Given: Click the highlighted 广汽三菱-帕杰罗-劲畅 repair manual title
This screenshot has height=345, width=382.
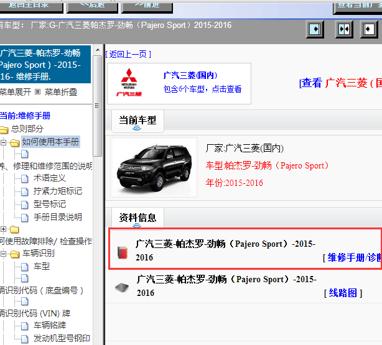Looking at the screenshot, I should click(x=226, y=251).
